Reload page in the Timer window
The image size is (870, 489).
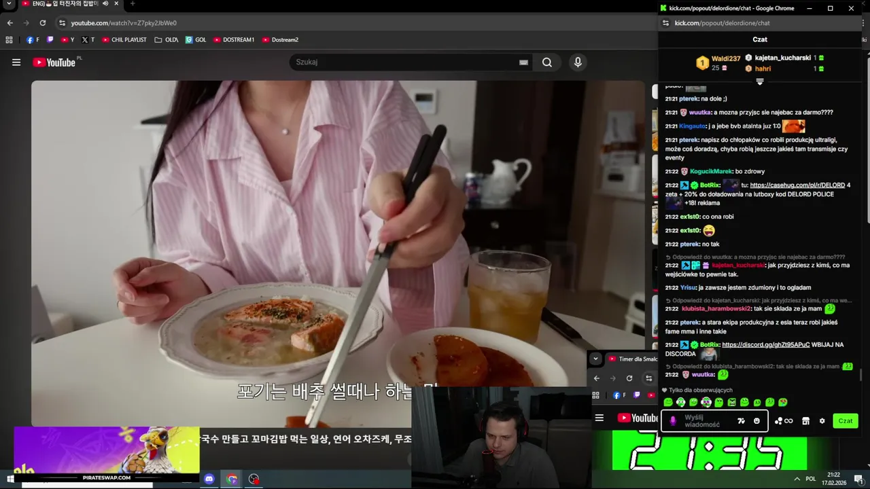click(629, 378)
